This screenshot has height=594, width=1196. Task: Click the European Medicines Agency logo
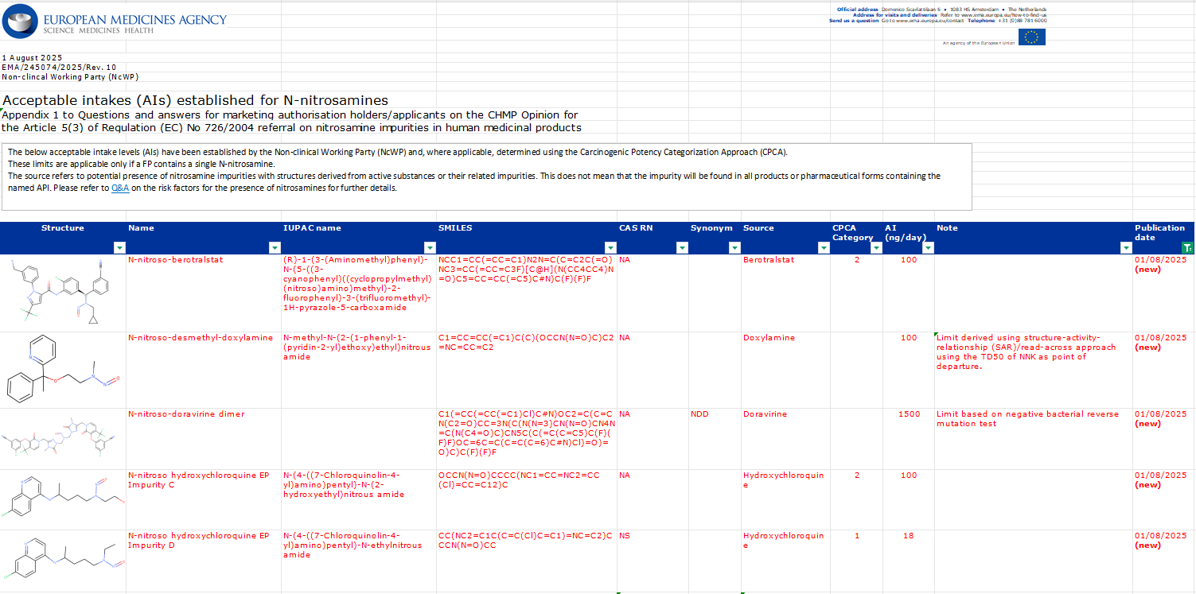pyautogui.click(x=115, y=21)
